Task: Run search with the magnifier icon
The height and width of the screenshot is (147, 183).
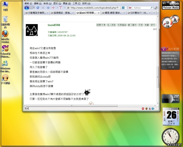Action: click(x=152, y=8)
